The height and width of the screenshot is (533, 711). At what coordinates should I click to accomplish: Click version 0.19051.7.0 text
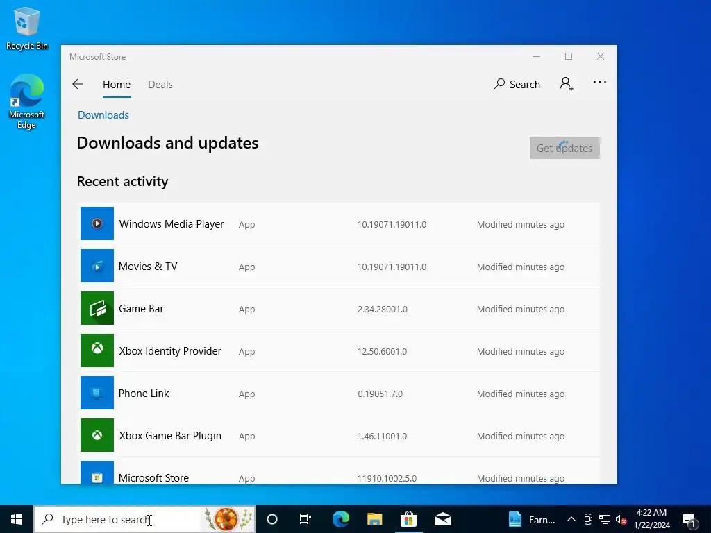380,394
